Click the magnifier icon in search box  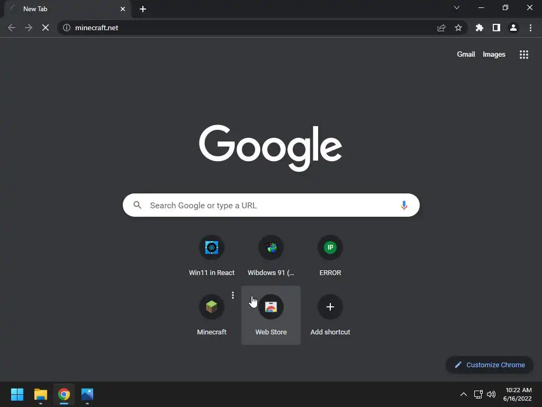point(138,205)
